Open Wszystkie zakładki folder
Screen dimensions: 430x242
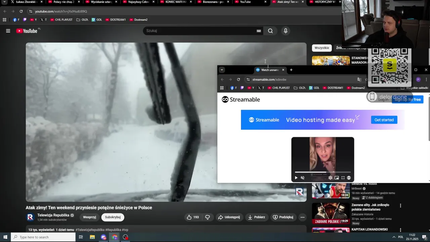pyautogui.click(x=415, y=88)
